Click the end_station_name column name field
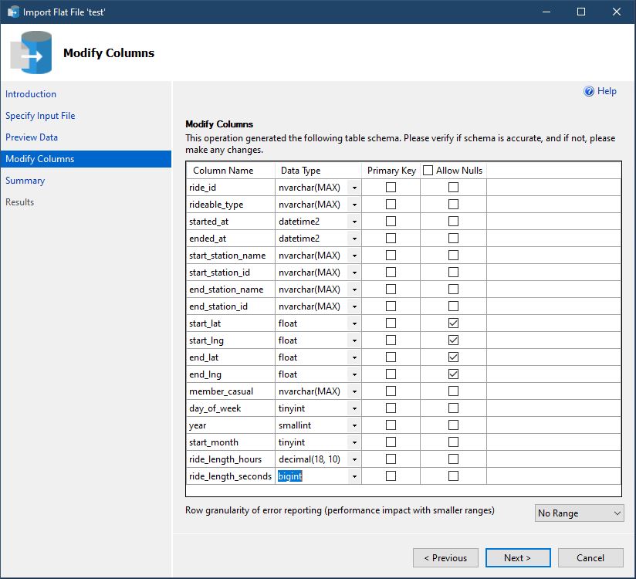Image resolution: width=636 pixels, height=579 pixels. [x=229, y=289]
